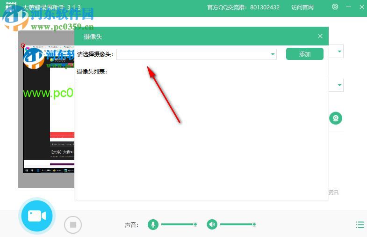Open the 请选择摄像头 camera dropdown
This screenshot has height=237, width=367.
[196, 54]
